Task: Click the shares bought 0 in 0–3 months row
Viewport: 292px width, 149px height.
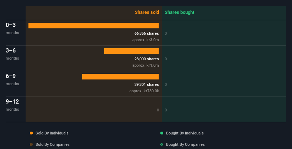Action: point(166,33)
